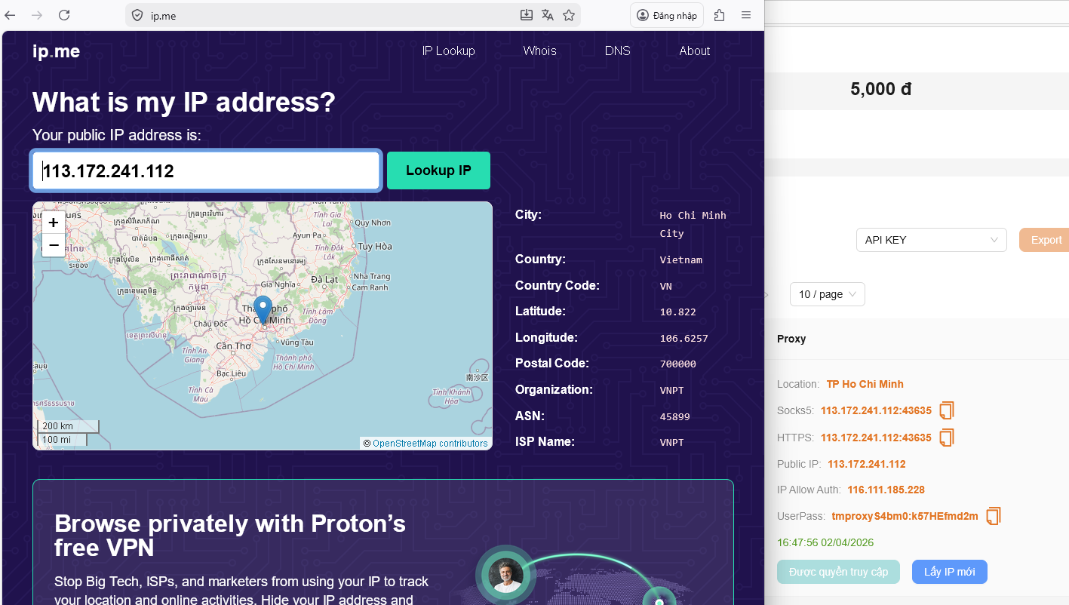Image resolution: width=1069 pixels, height=605 pixels.
Task: Open the OpenStreetMap contributors link
Action: [430, 444]
